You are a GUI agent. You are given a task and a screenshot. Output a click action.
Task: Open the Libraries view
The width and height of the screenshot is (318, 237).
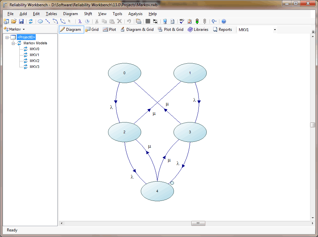198,29
